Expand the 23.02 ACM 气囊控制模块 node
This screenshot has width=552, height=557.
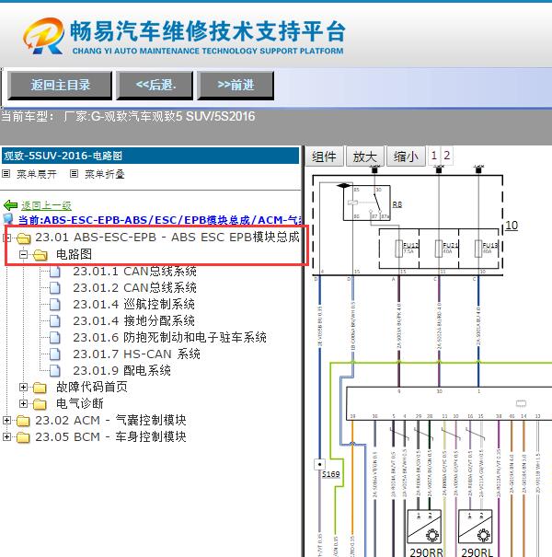coord(6,420)
